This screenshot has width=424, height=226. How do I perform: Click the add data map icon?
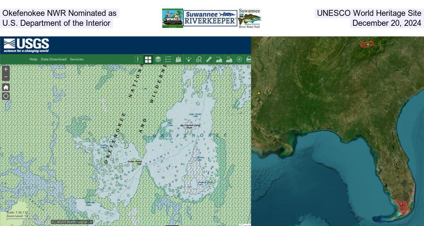tap(179, 59)
